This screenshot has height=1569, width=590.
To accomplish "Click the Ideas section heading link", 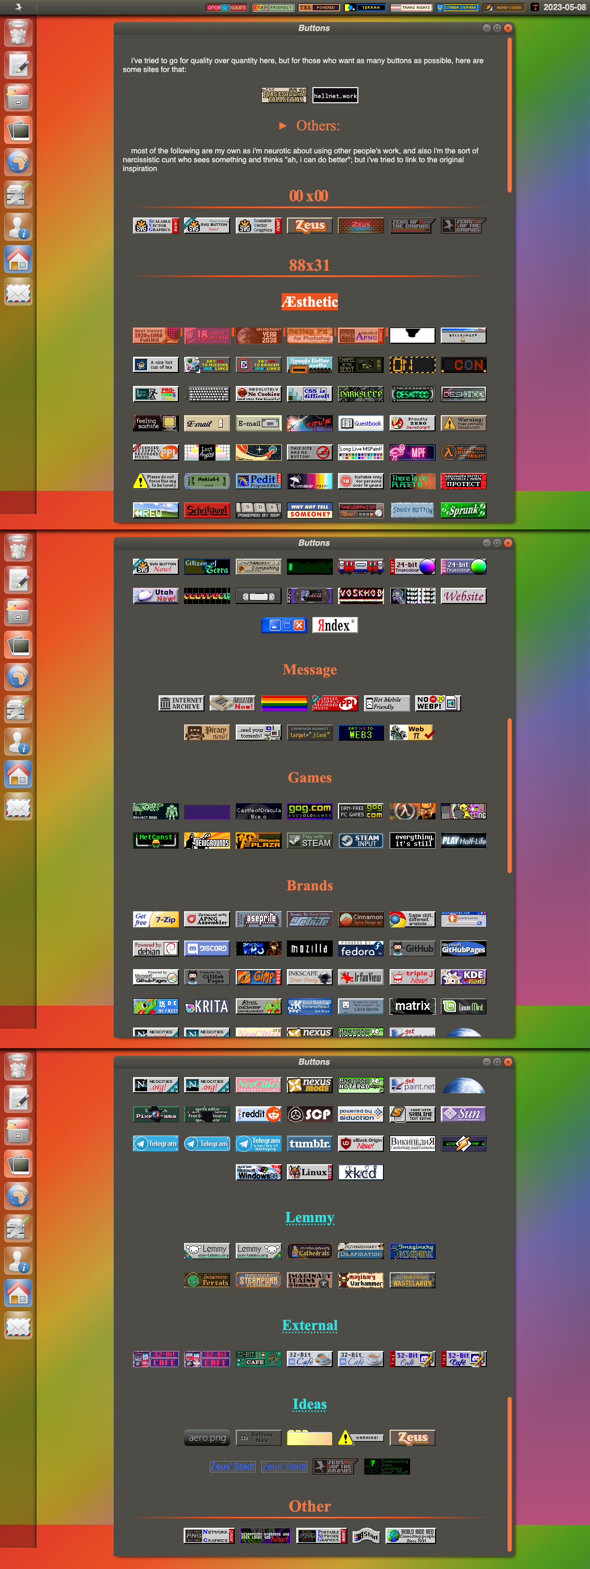I will tap(309, 1404).
